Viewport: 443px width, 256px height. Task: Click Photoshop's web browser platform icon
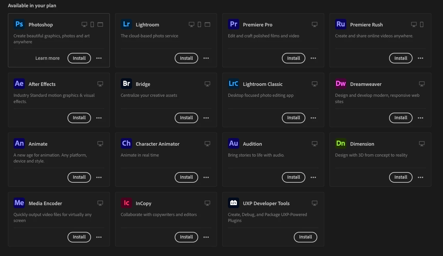pyautogui.click(x=100, y=24)
